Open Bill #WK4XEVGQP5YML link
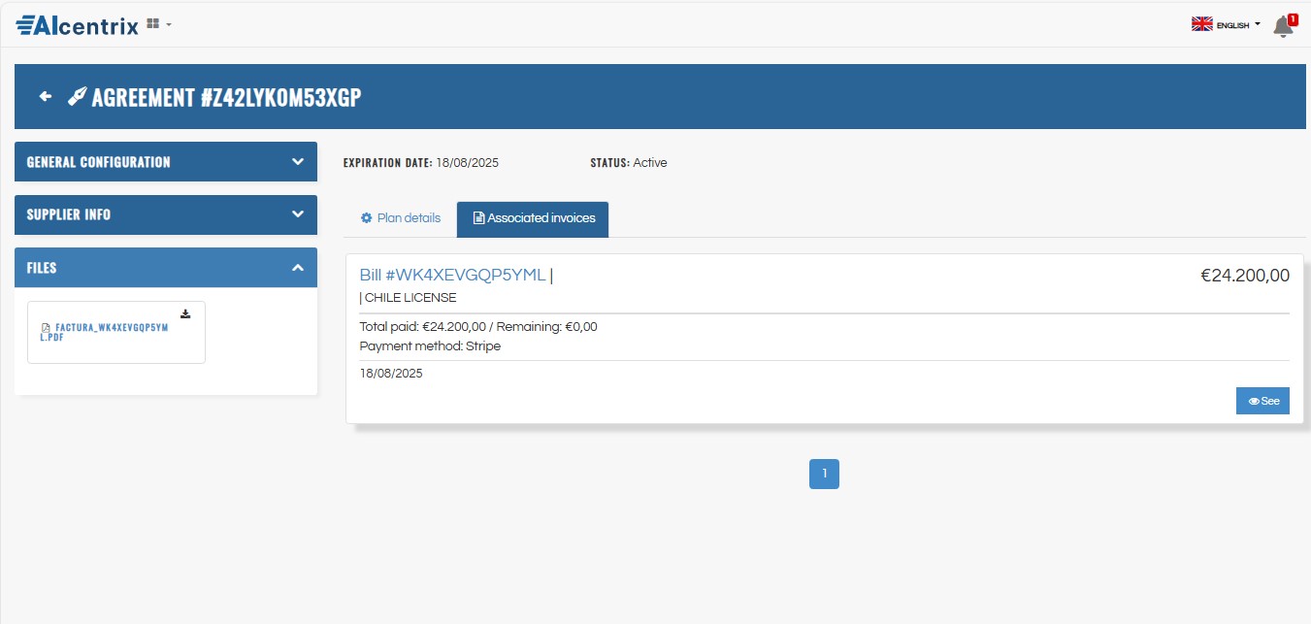Image resolution: width=1311 pixels, height=624 pixels. (x=452, y=275)
